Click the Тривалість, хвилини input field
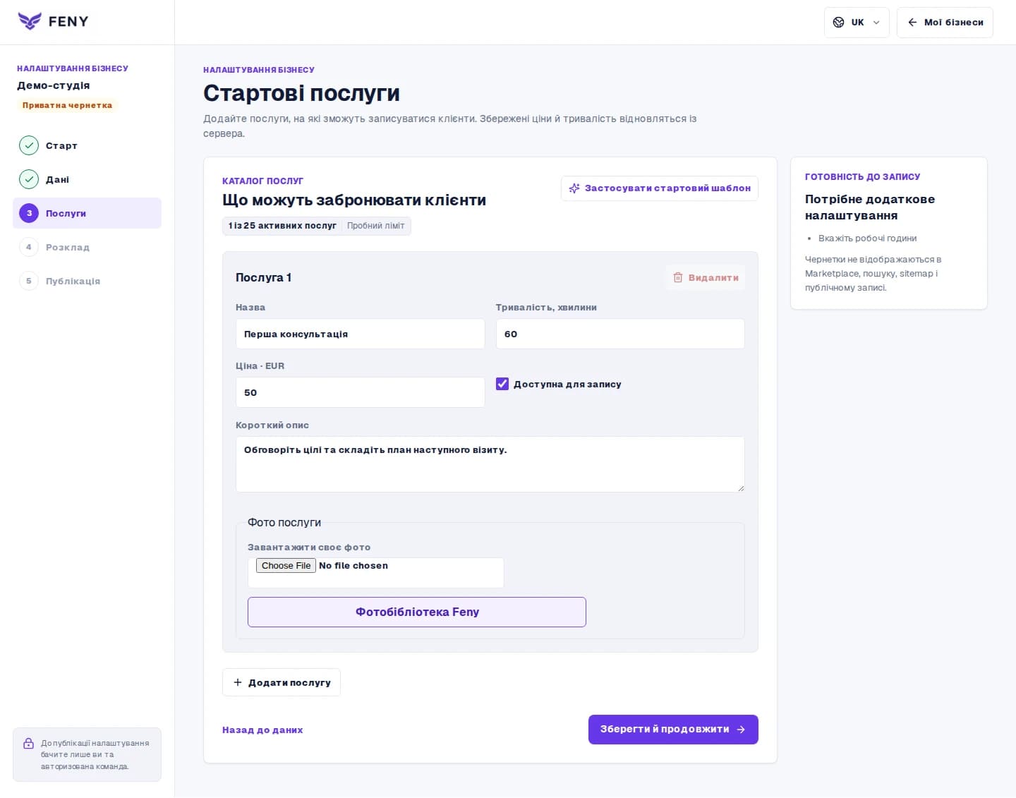This screenshot has width=1016, height=798. tap(620, 334)
